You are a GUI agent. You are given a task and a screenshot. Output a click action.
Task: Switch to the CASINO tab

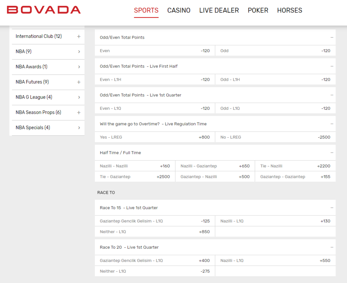179,11
